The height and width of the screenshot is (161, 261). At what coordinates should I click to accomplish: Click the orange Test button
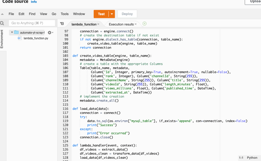click(x=101, y=14)
